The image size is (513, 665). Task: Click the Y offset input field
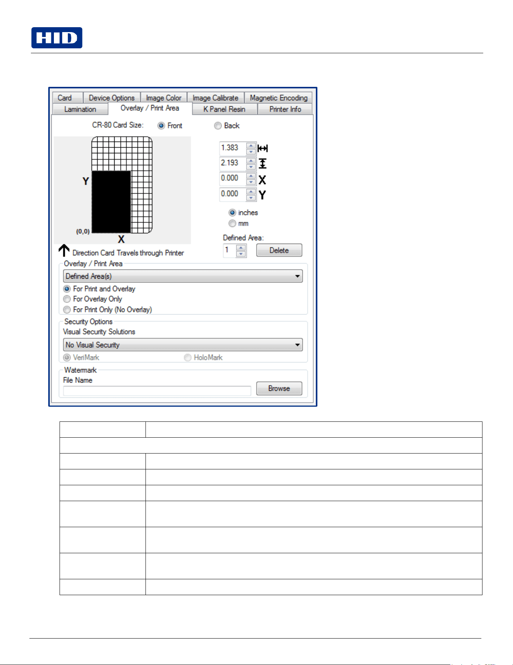[x=233, y=194]
